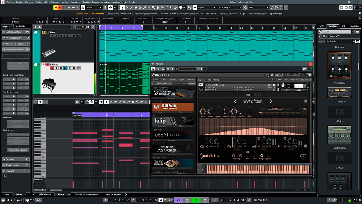The image size is (362, 204).
Task: Select the Quadrafuzz v2 effect thumbnail
Action: coord(339,135)
